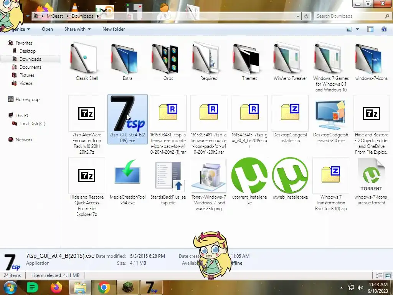Image resolution: width=393 pixels, height=295 pixels.
Task: Change the view icon in toolbar
Action: tap(349, 29)
